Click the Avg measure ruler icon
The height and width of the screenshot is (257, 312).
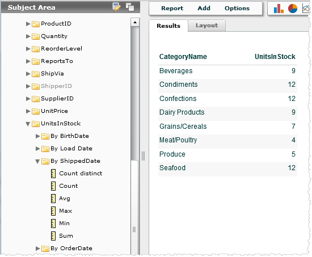click(53, 199)
